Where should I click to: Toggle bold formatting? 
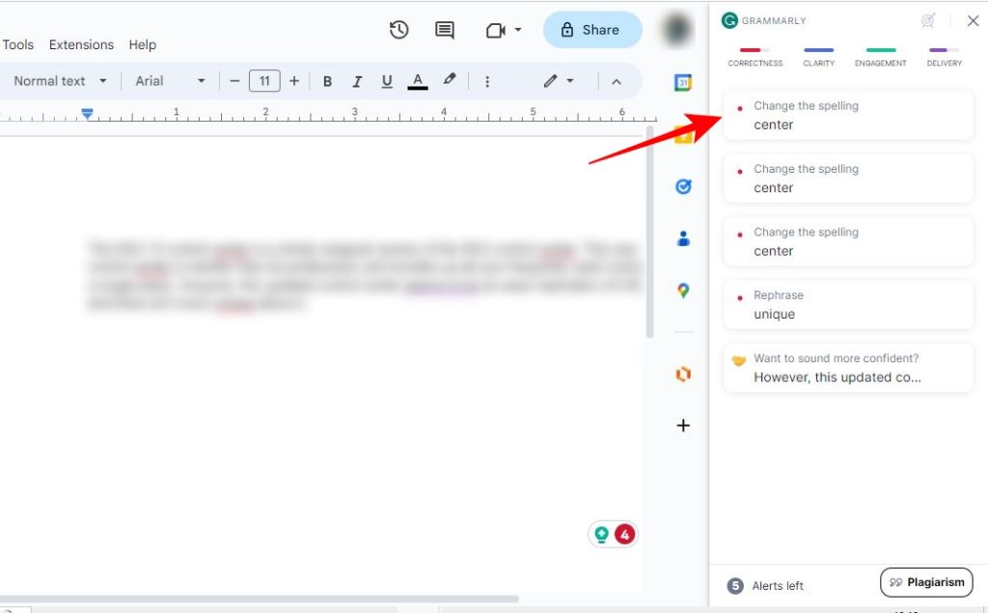coord(327,81)
